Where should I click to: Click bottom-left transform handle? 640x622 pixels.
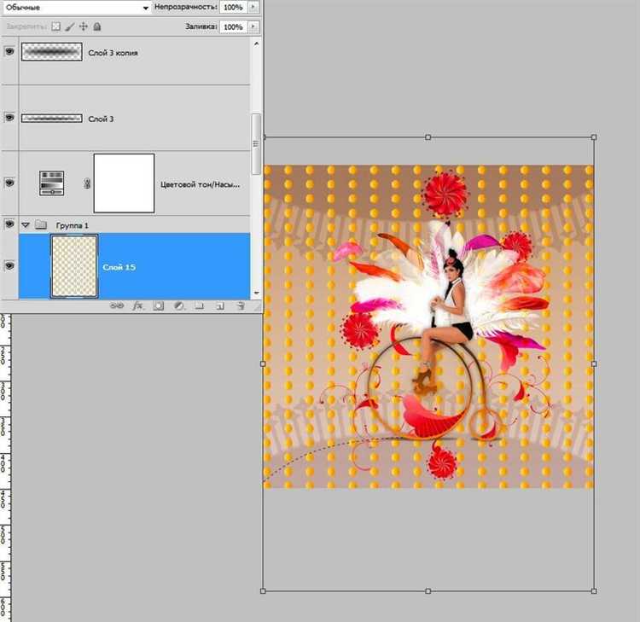(263, 590)
